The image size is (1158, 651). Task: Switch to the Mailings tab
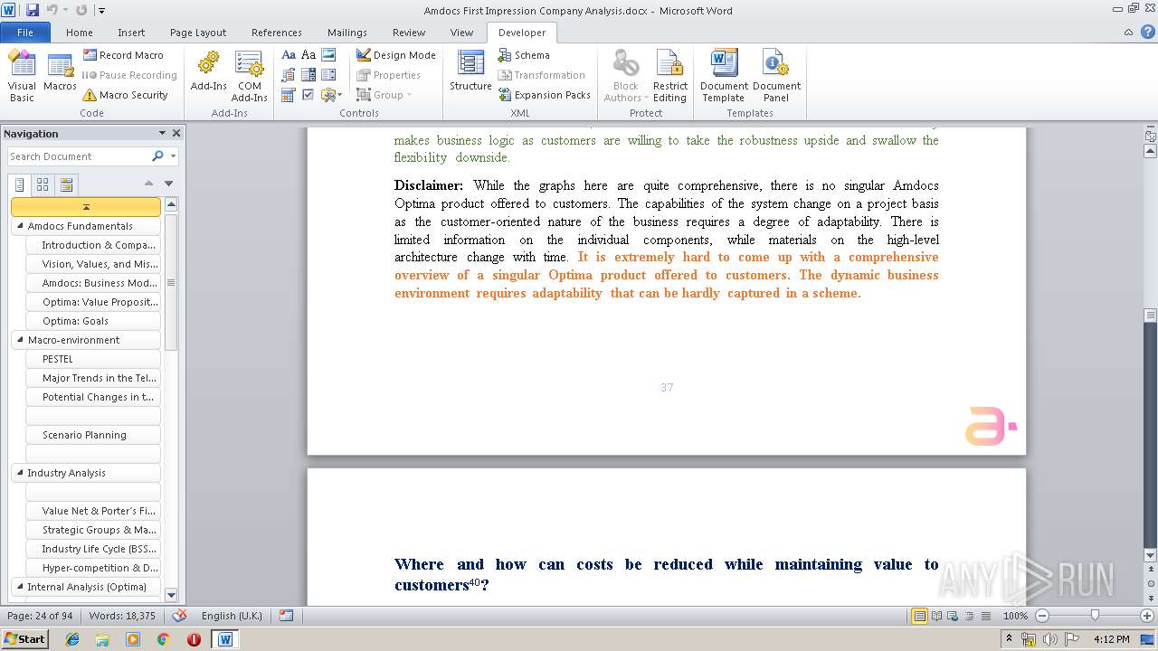[347, 33]
